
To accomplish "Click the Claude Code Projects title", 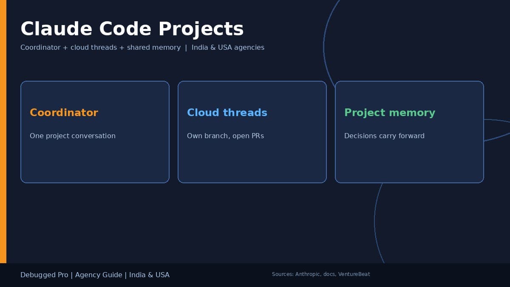I will [132, 29].
